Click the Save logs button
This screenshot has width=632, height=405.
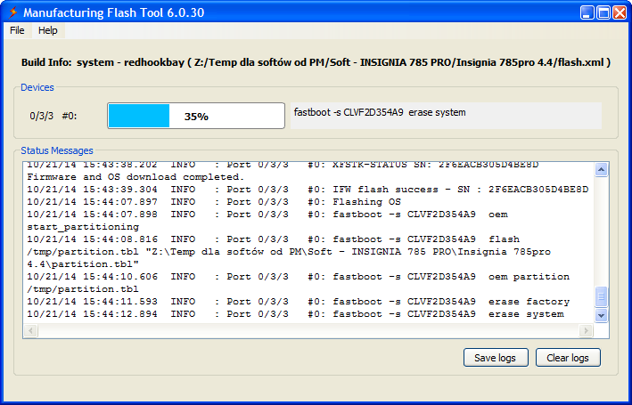[496, 358]
